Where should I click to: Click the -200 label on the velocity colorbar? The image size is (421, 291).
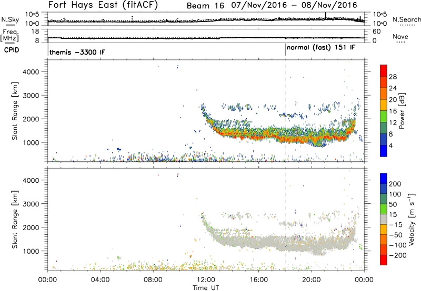click(x=398, y=255)
